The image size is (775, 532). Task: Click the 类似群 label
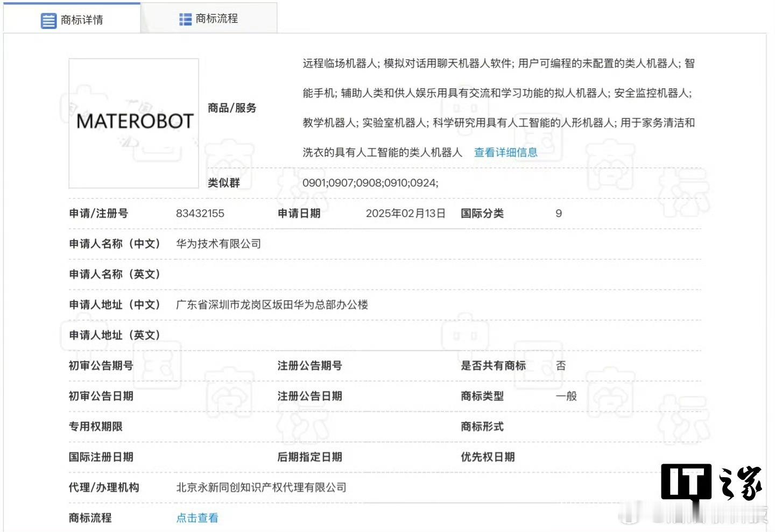point(224,183)
